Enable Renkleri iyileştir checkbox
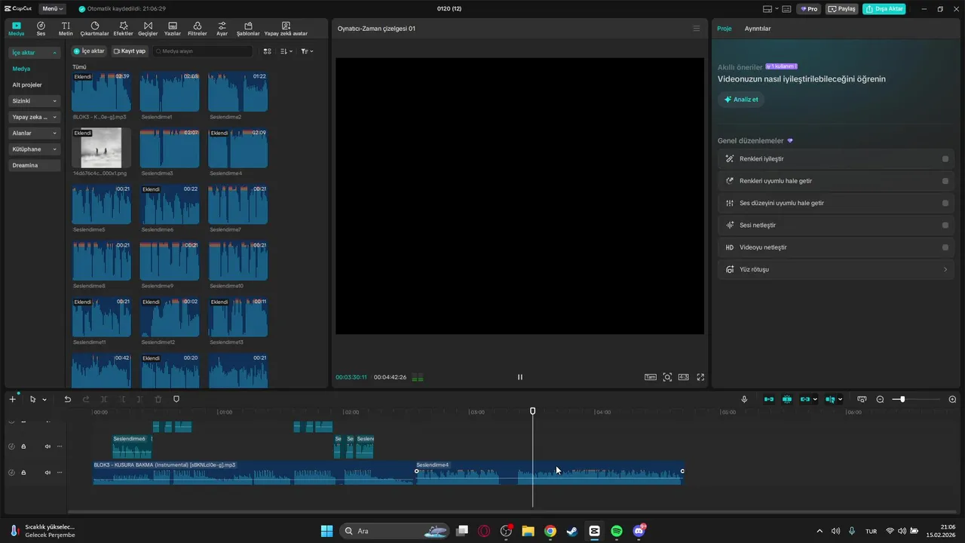The width and height of the screenshot is (965, 543). [945, 159]
